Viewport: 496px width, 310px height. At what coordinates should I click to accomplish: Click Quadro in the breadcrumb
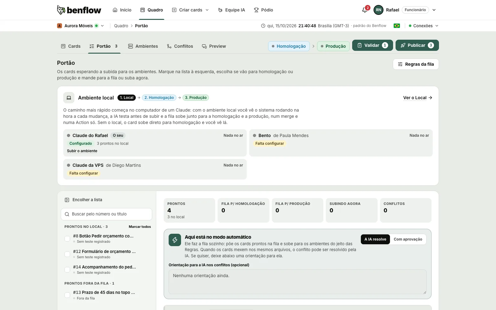121,26
